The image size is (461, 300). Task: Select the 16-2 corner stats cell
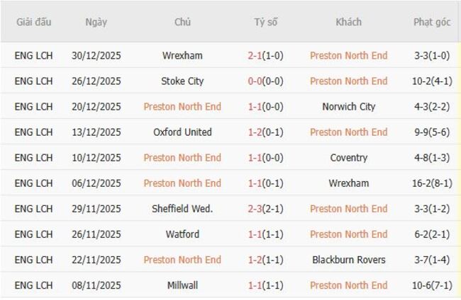432,183
